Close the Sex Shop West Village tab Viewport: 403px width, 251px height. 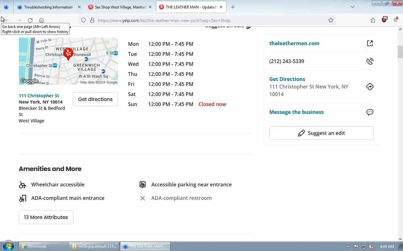(150, 7)
